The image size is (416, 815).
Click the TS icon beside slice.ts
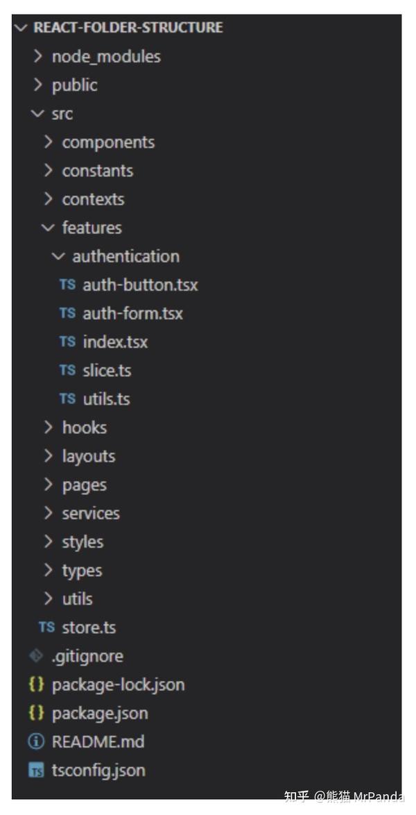[x=68, y=370]
